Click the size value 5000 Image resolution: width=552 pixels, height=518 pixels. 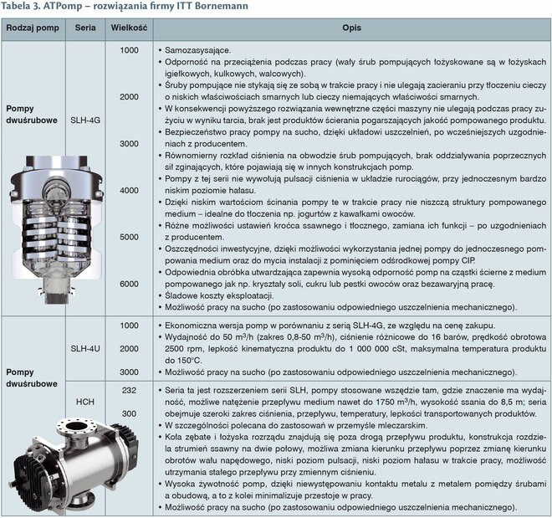[x=129, y=237]
